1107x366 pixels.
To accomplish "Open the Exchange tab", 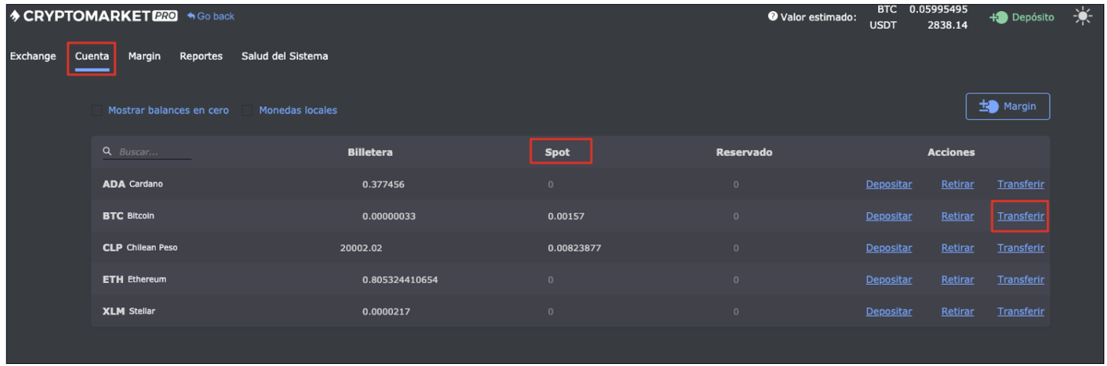I will (x=33, y=57).
